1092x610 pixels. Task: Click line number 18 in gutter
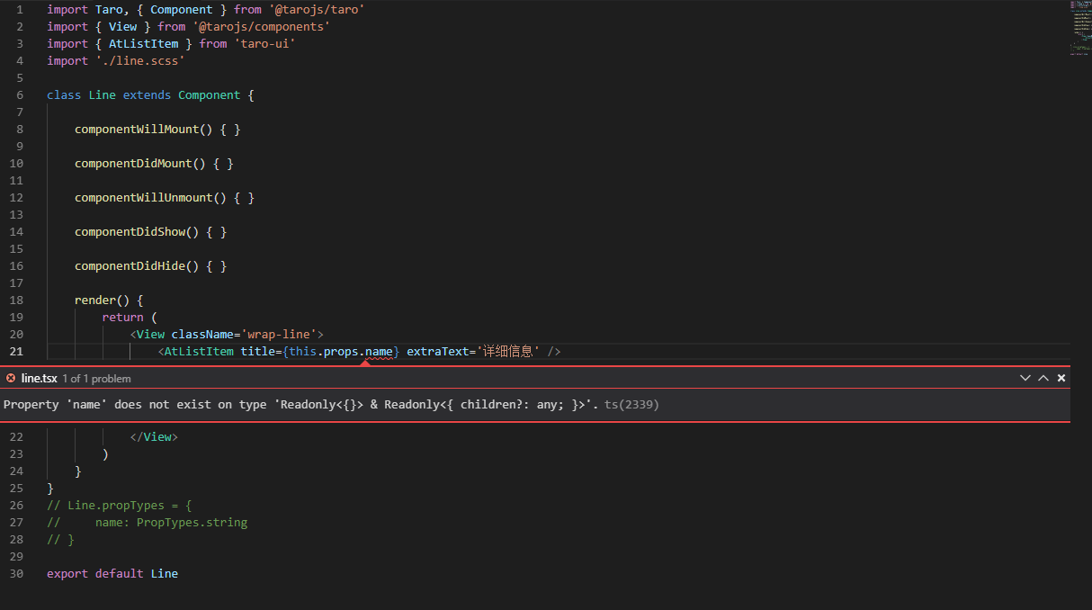pos(16,300)
